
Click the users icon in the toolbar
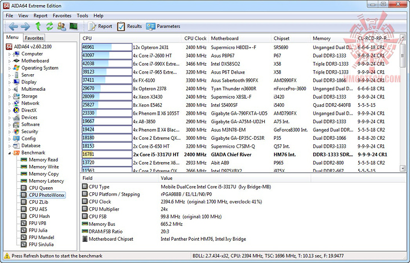click(x=61, y=26)
